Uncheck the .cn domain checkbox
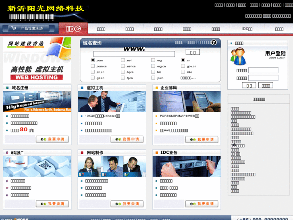Screen dimensions: 293x220 (183, 60)
